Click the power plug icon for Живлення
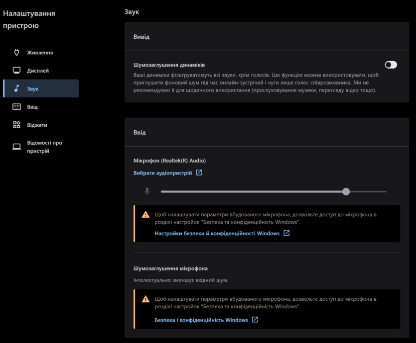This screenshot has width=416, height=343. [16, 52]
